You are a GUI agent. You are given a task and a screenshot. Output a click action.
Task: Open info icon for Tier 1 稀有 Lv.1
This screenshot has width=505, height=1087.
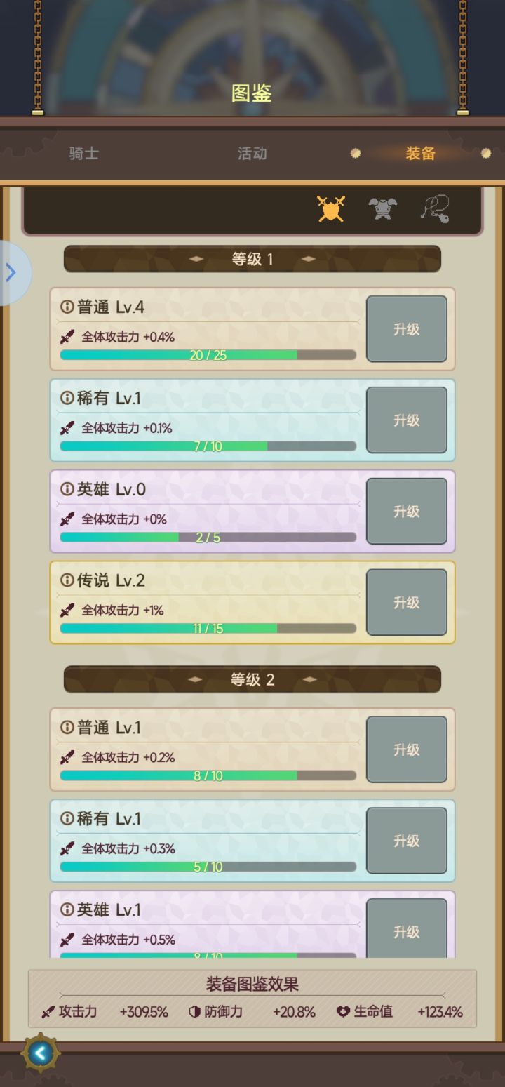pos(67,398)
